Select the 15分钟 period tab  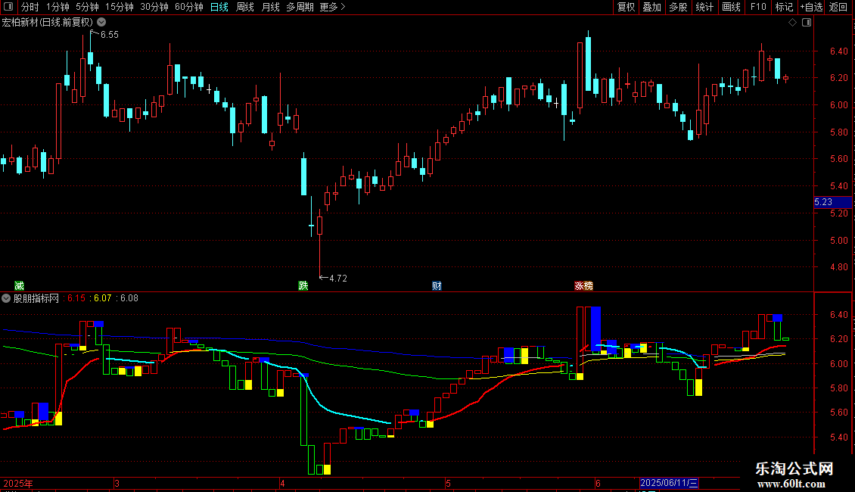(120, 7)
